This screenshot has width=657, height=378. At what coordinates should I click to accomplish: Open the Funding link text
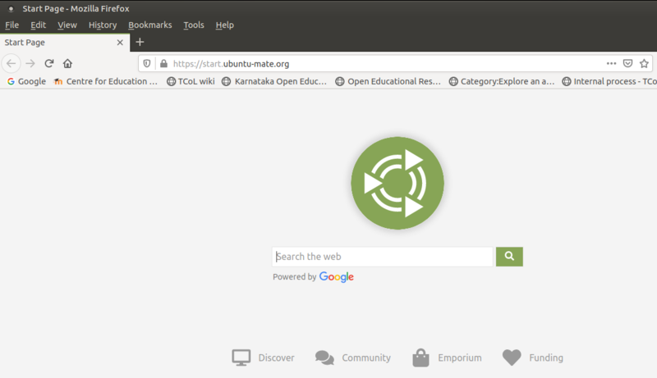tap(546, 358)
